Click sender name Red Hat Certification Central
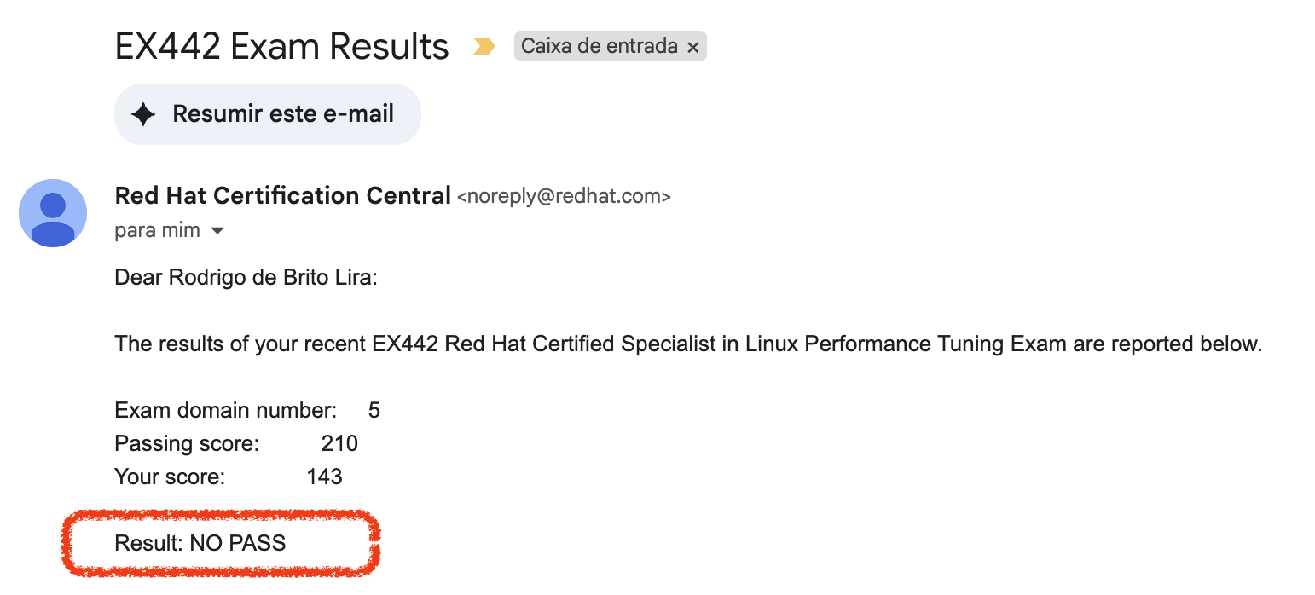The image size is (1315, 595). click(282, 196)
